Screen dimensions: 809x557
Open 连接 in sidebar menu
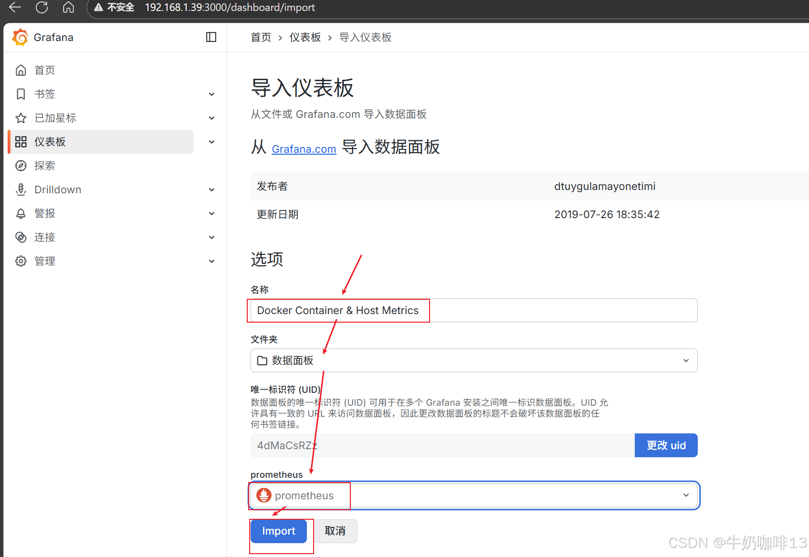(x=45, y=237)
